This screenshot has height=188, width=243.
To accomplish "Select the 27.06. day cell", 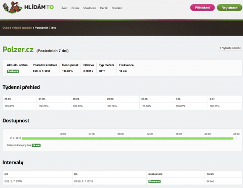I will point(54,99).
